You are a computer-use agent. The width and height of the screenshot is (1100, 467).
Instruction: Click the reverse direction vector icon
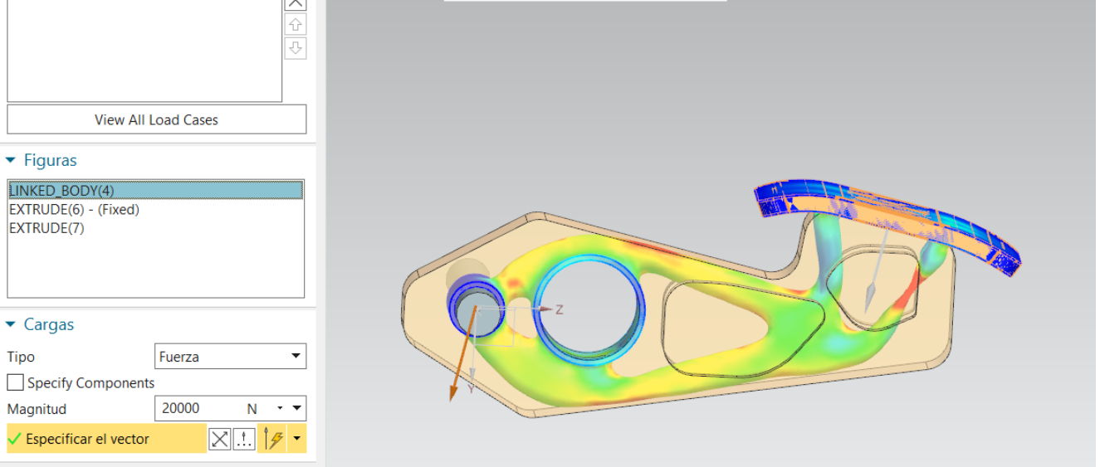pos(219,439)
